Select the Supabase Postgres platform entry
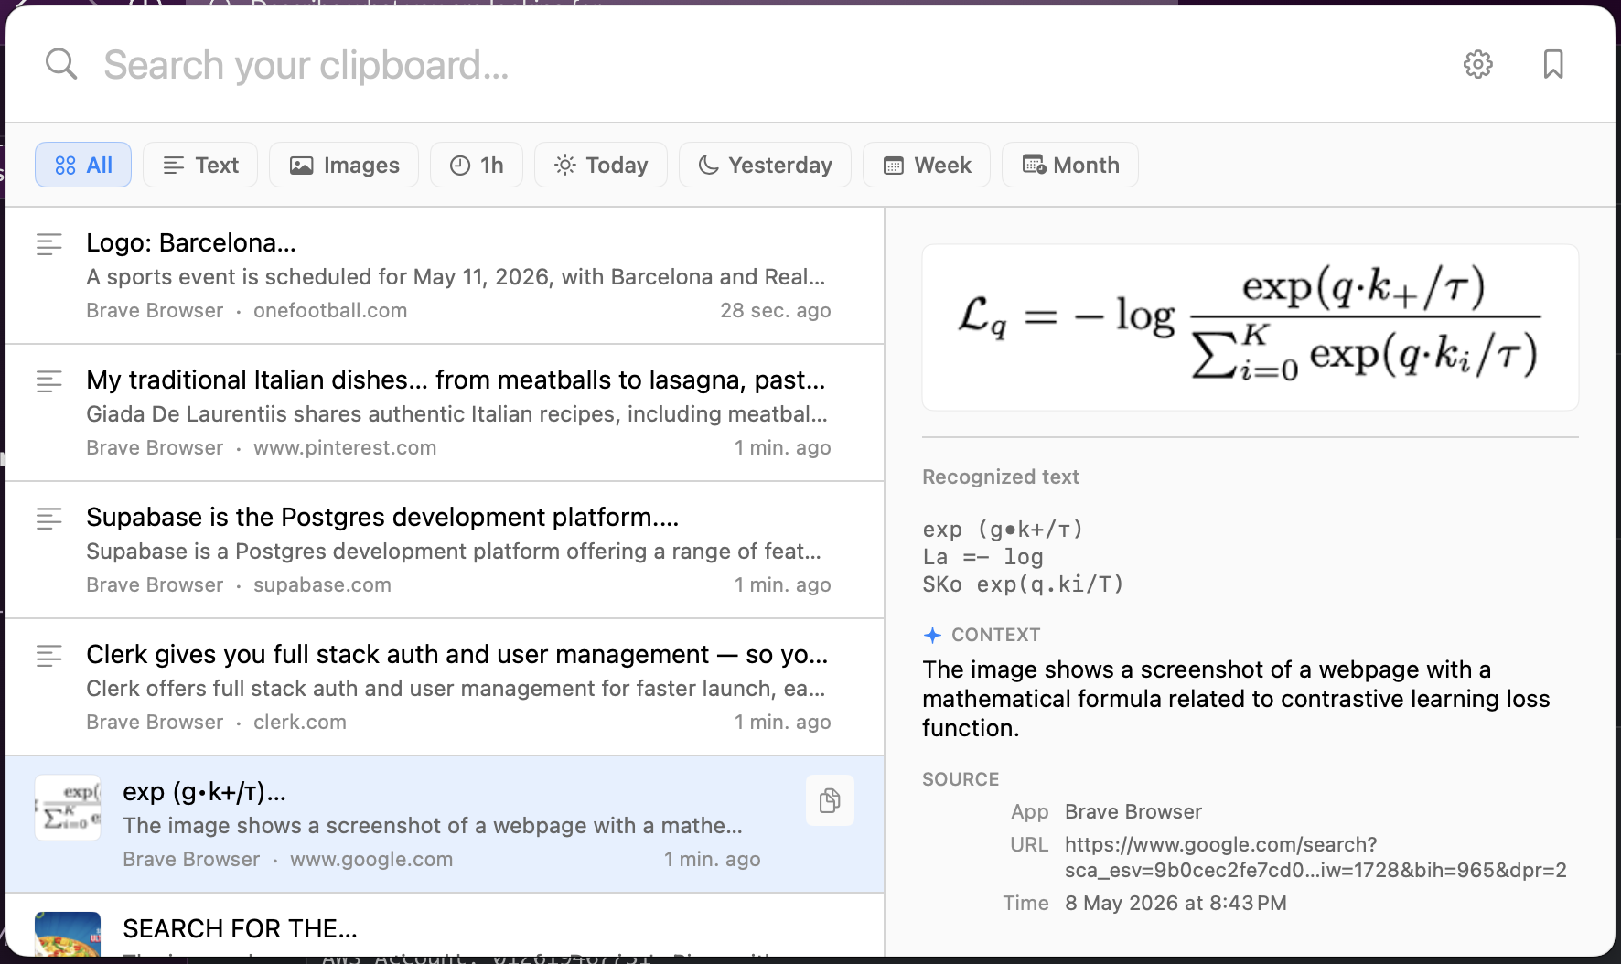1621x964 pixels. (x=445, y=550)
